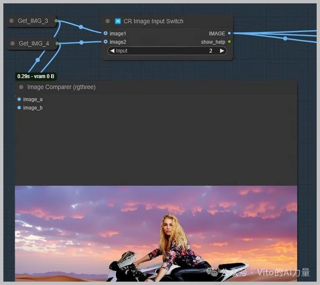
Task: Click the Get_IMG_4 node title
Action: (34, 43)
